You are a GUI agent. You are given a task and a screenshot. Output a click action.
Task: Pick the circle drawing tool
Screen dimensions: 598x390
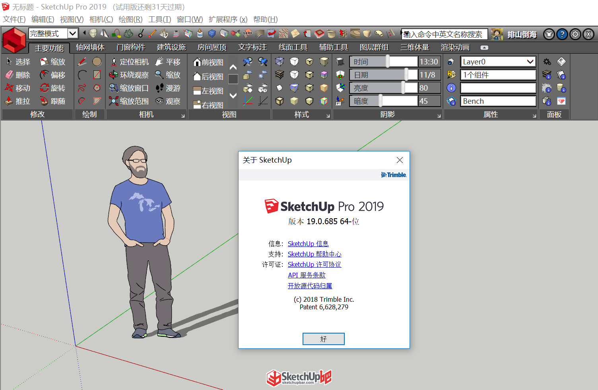pos(97,62)
